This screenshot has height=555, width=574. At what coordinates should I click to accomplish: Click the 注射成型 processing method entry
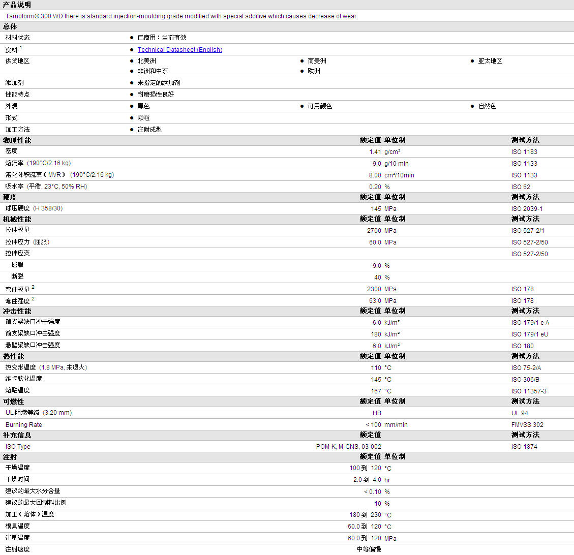coord(149,130)
